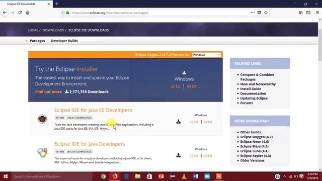Screen dimensions: 322x181
Task: Open Older Versions link
Action: (x=252, y=160)
